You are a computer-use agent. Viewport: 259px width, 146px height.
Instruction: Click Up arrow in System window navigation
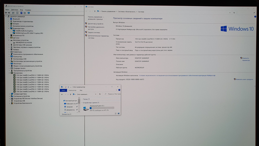pos(95,11)
